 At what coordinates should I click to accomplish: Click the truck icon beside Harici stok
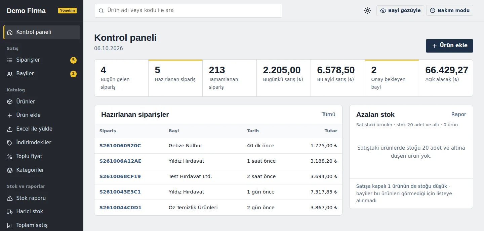pos(10,212)
